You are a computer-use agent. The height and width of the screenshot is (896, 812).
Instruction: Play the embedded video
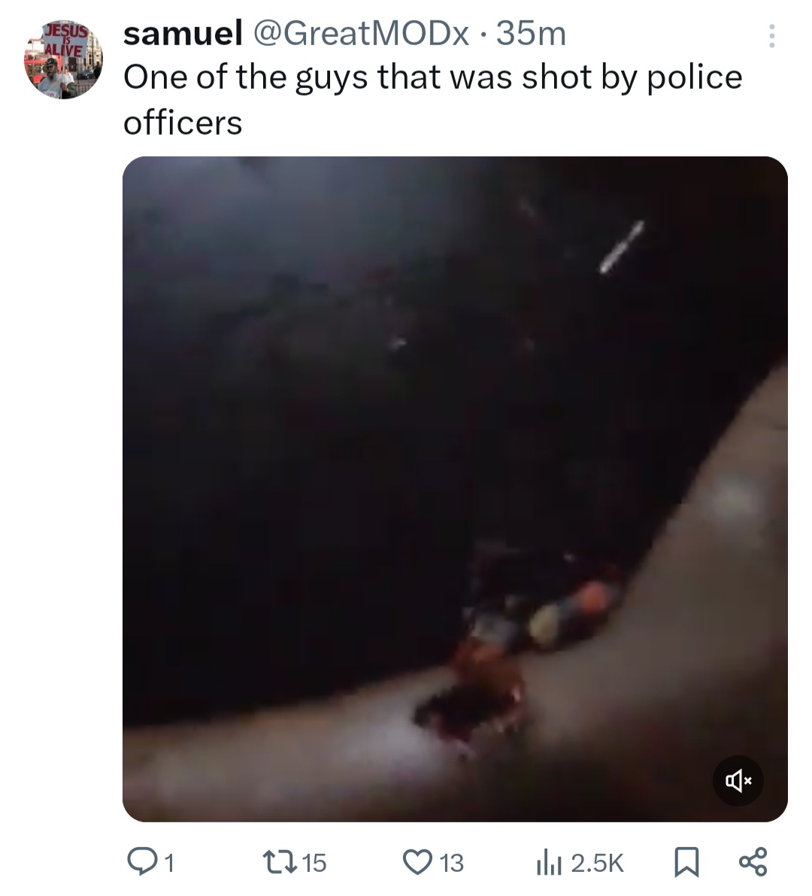[455, 489]
